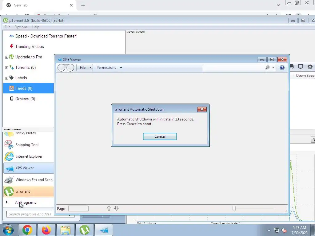Image resolution: width=315 pixels, height=236 pixels.
Task: Click the muted volume tray icon
Action: click(284, 230)
